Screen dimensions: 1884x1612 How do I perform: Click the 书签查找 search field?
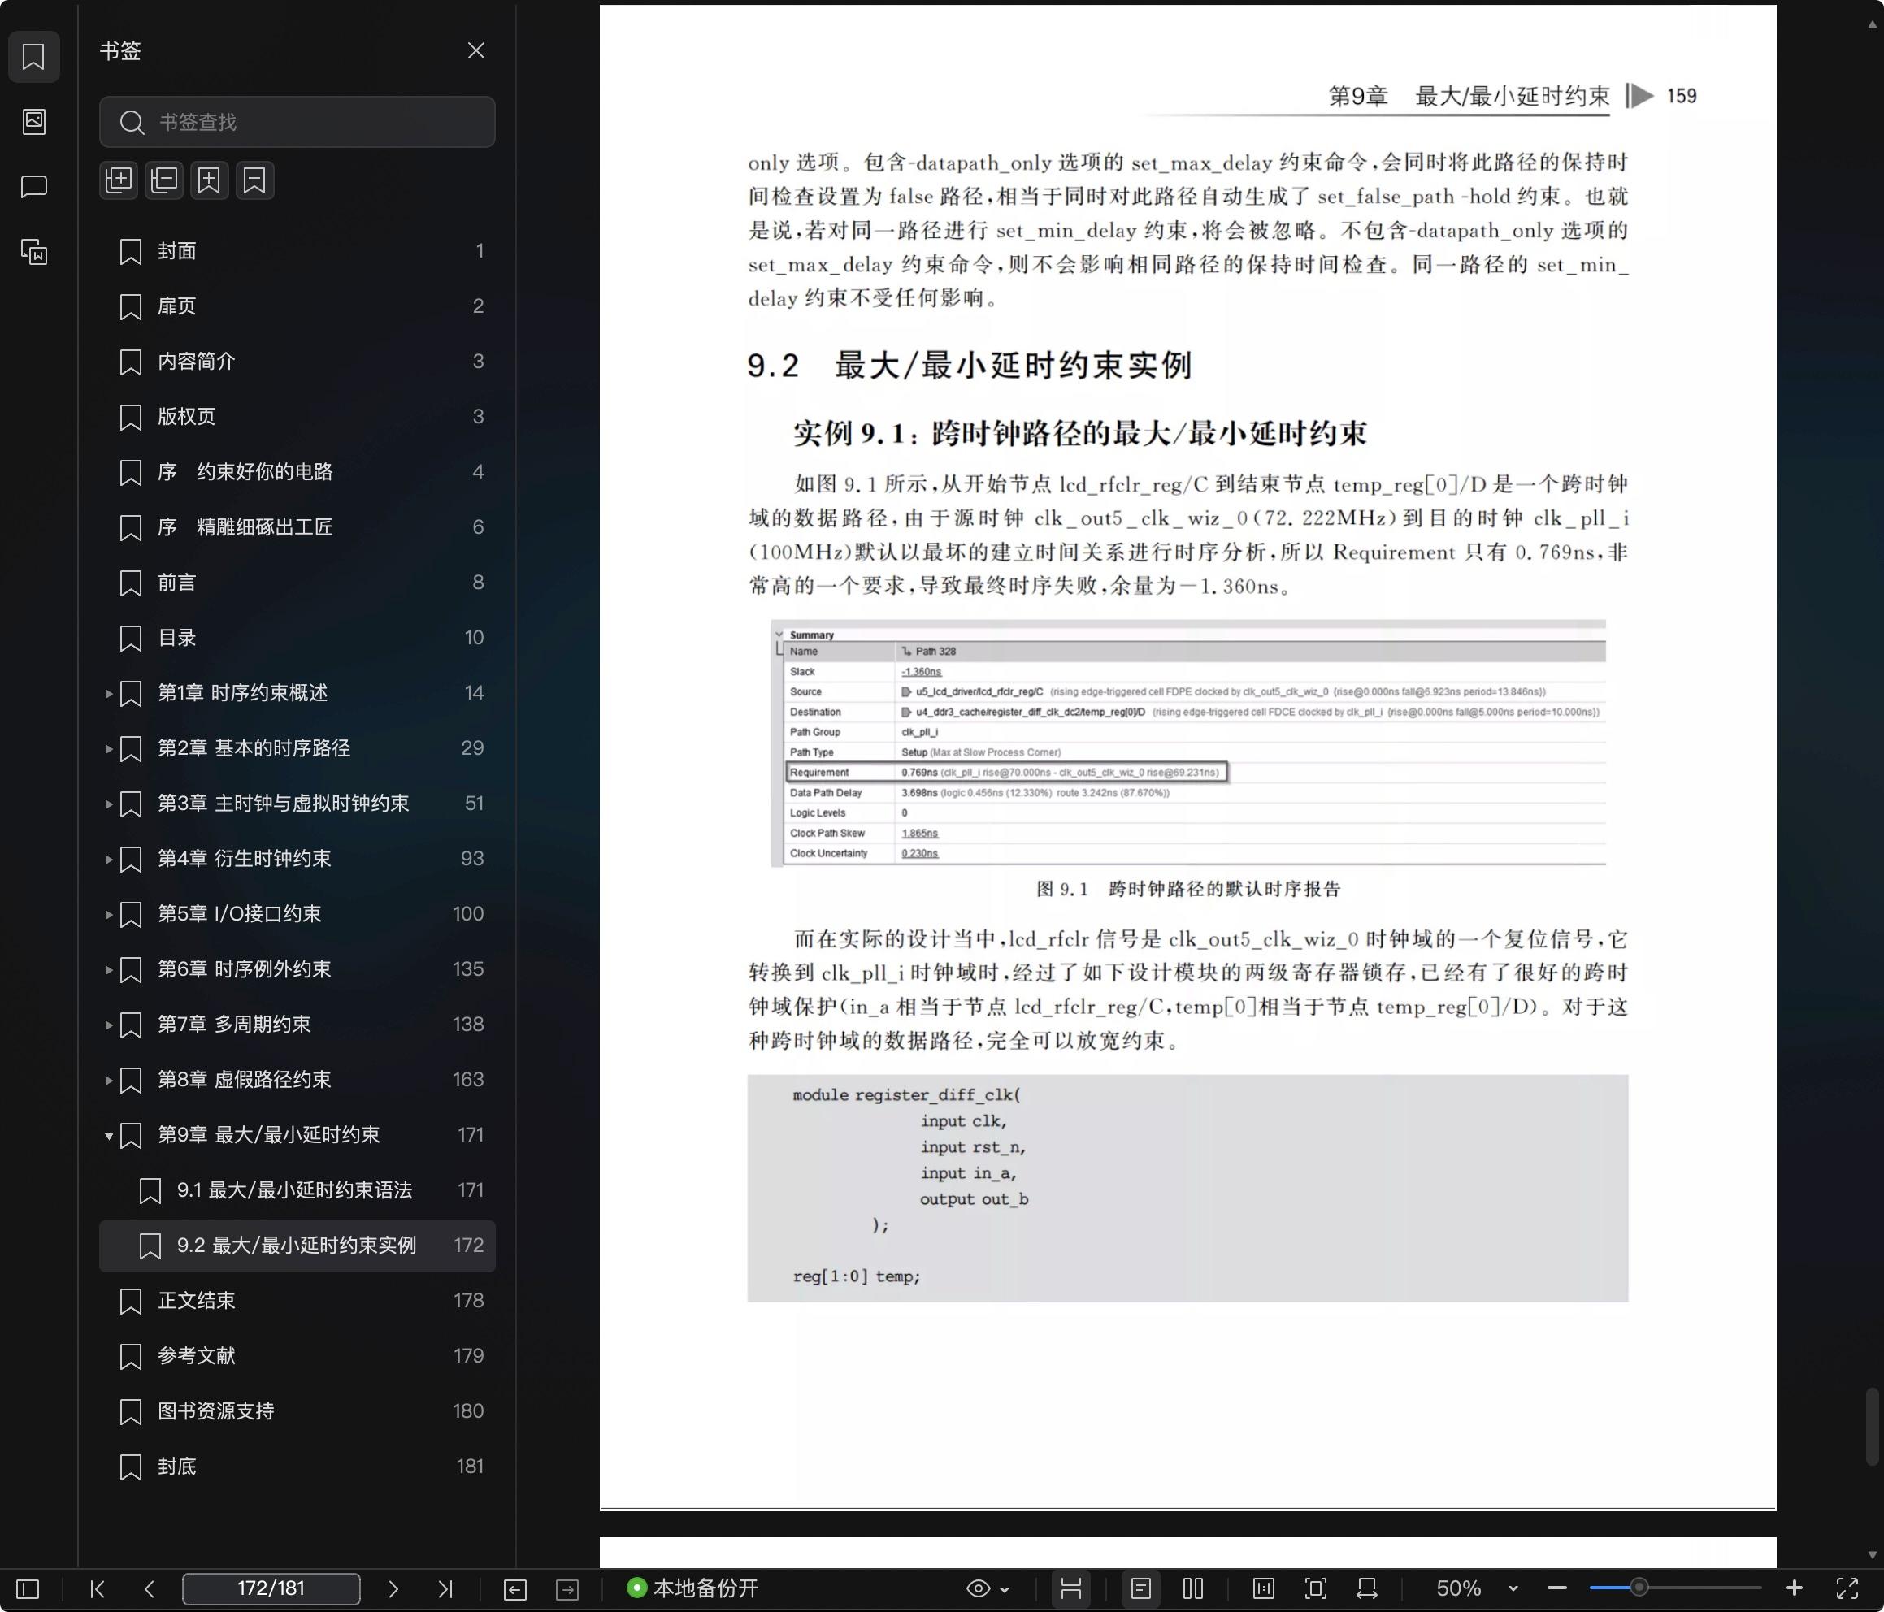click(x=297, y=122)
